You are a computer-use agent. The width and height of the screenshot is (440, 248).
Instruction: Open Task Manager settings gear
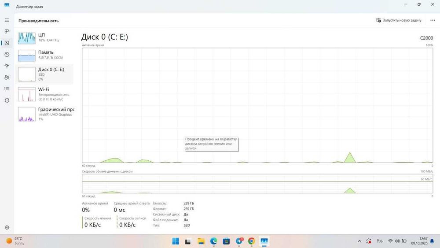(7, 227)
